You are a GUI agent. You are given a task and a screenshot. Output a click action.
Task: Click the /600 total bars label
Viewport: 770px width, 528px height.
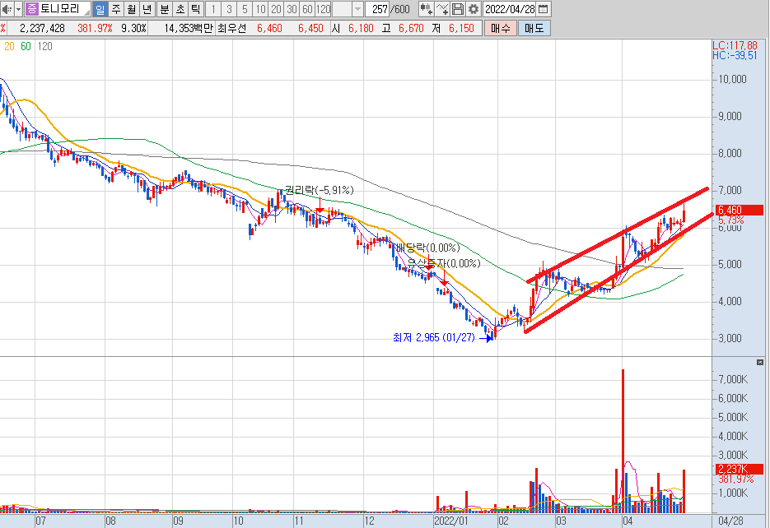click(x=400, y=9)
